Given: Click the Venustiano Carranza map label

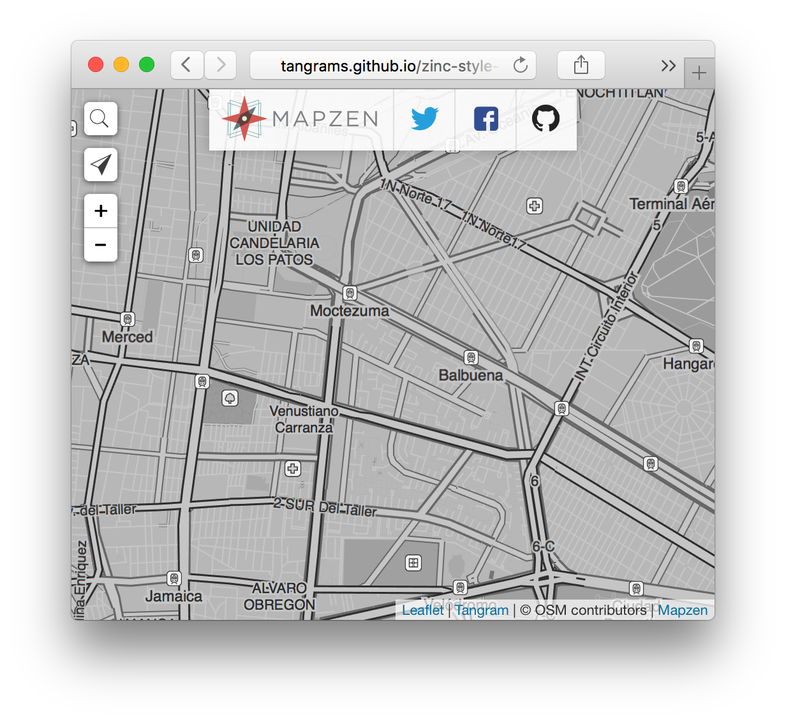Looking at the screenshot, I should 304,420.
